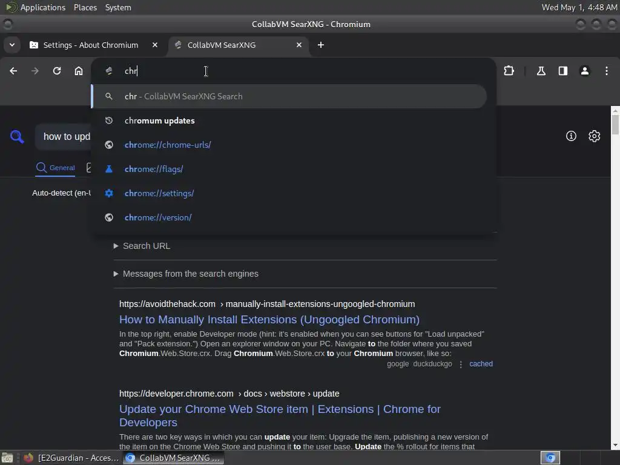Viewport: 620px width, 465px height.
Task: Select the General search category tab
Action: tap(55, 168)
